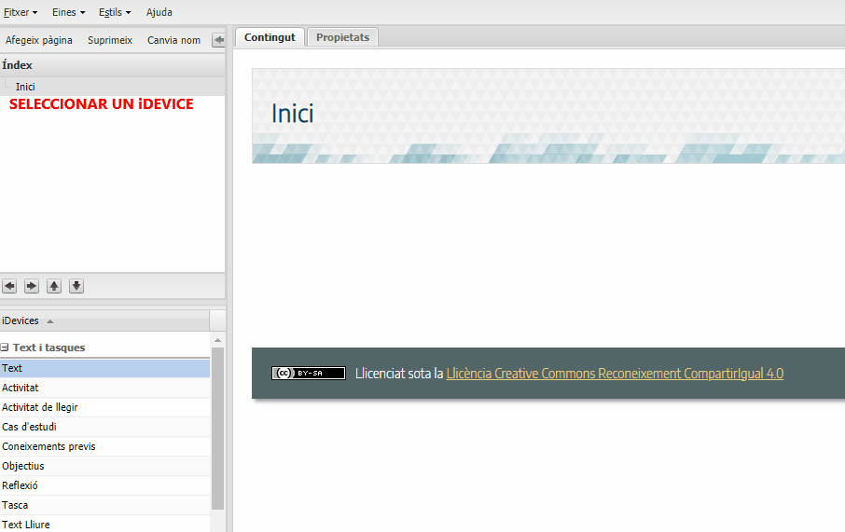
Task: Open the Fitxer menu
Action: click(x=21, y=12)
